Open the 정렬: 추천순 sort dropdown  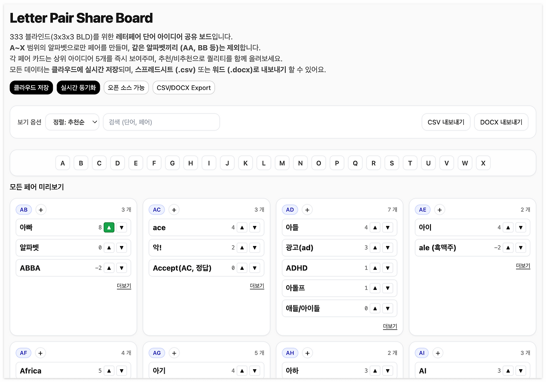[x=72, y=122]
